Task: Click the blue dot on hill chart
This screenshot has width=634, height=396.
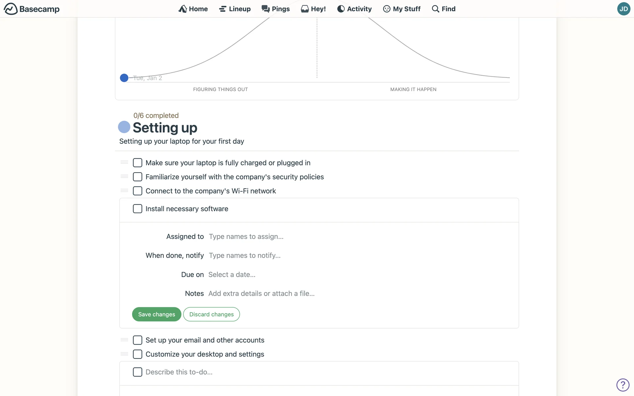Action: tap(124, 78)
